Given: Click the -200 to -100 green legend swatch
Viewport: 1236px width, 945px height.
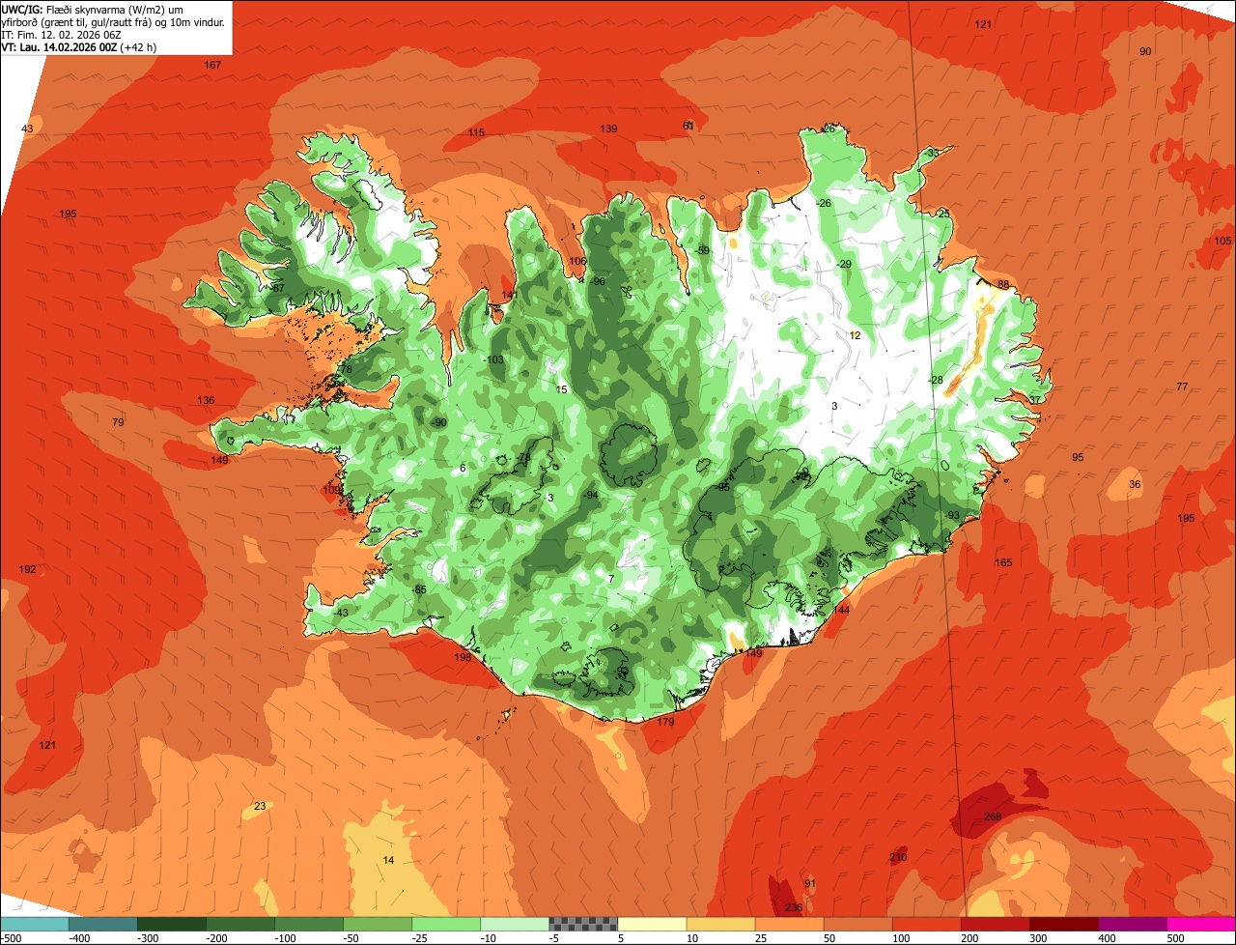Looking at the screenshot, I should coord(239,924).
